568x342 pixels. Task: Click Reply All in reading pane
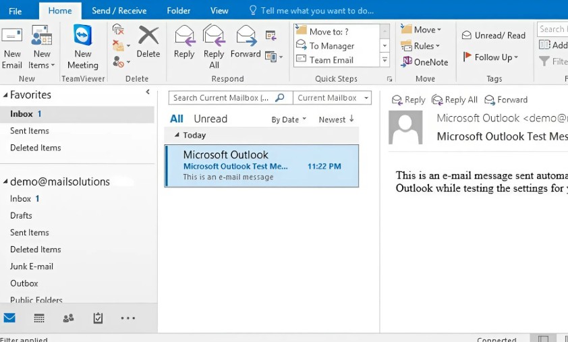[x=455, y=100]
